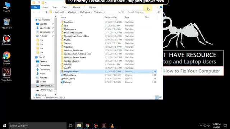Sort files by Date modified column
Screen dimensions: 230x129
[x=111, y=17]
